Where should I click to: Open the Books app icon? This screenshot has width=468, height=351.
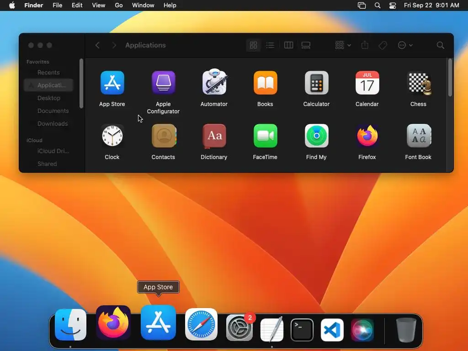266,83
